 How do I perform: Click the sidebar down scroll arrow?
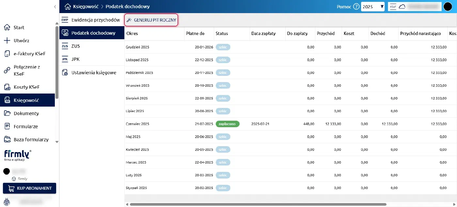coord(57,142)
